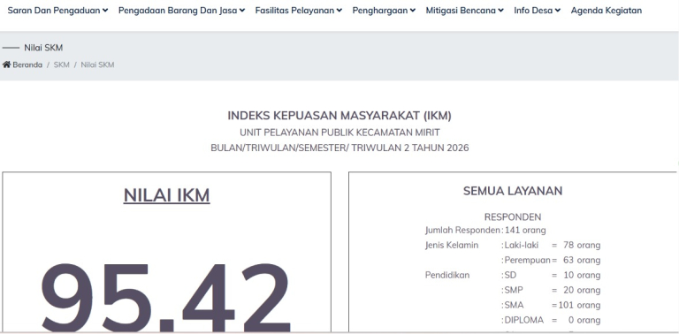The height and width of the screenshot is (334, 679).
Task: Click the Perempuan 63 orang row
Action: point(552,261)
